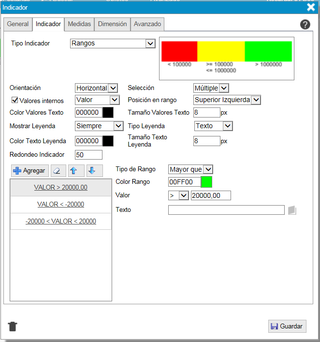Click the Guardar button
Image resolution: width=320 pixels, height=342 pixels.
[287, 326]
